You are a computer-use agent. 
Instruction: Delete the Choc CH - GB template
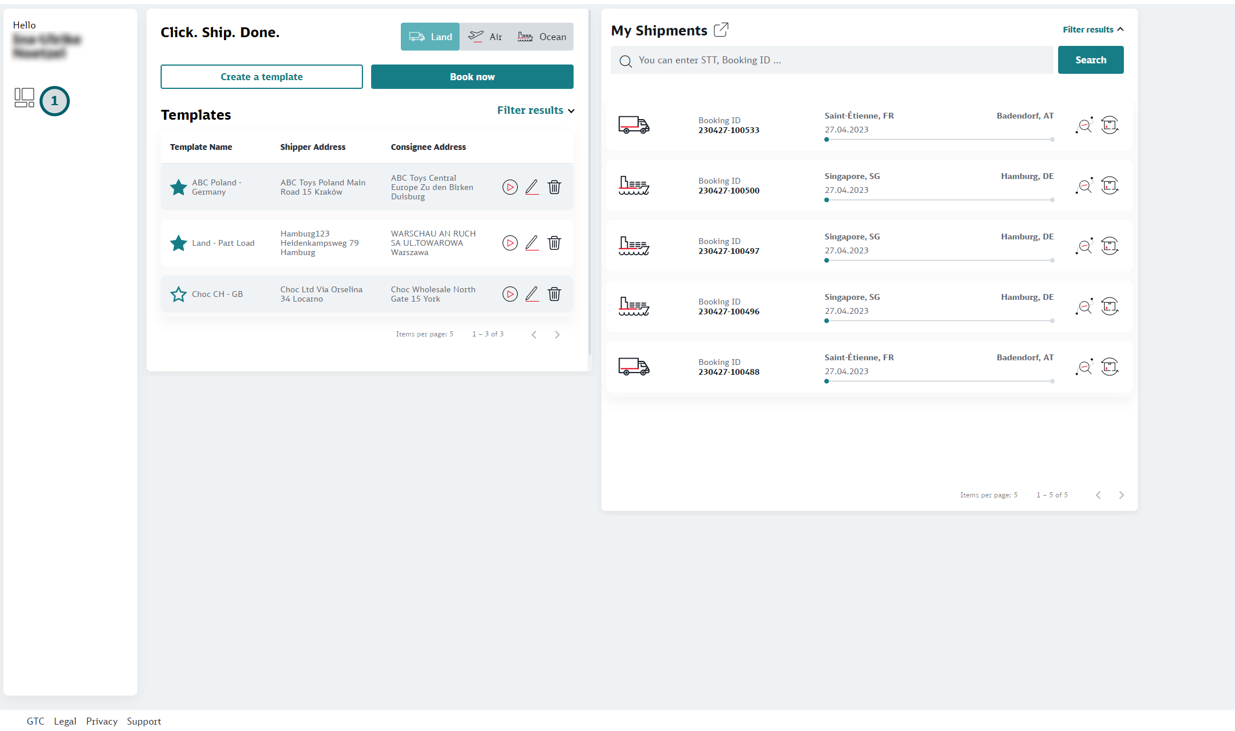pos(554,294)
